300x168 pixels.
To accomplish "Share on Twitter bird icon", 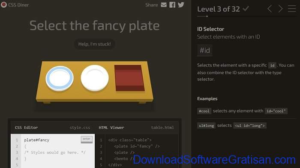I will 181,5.
